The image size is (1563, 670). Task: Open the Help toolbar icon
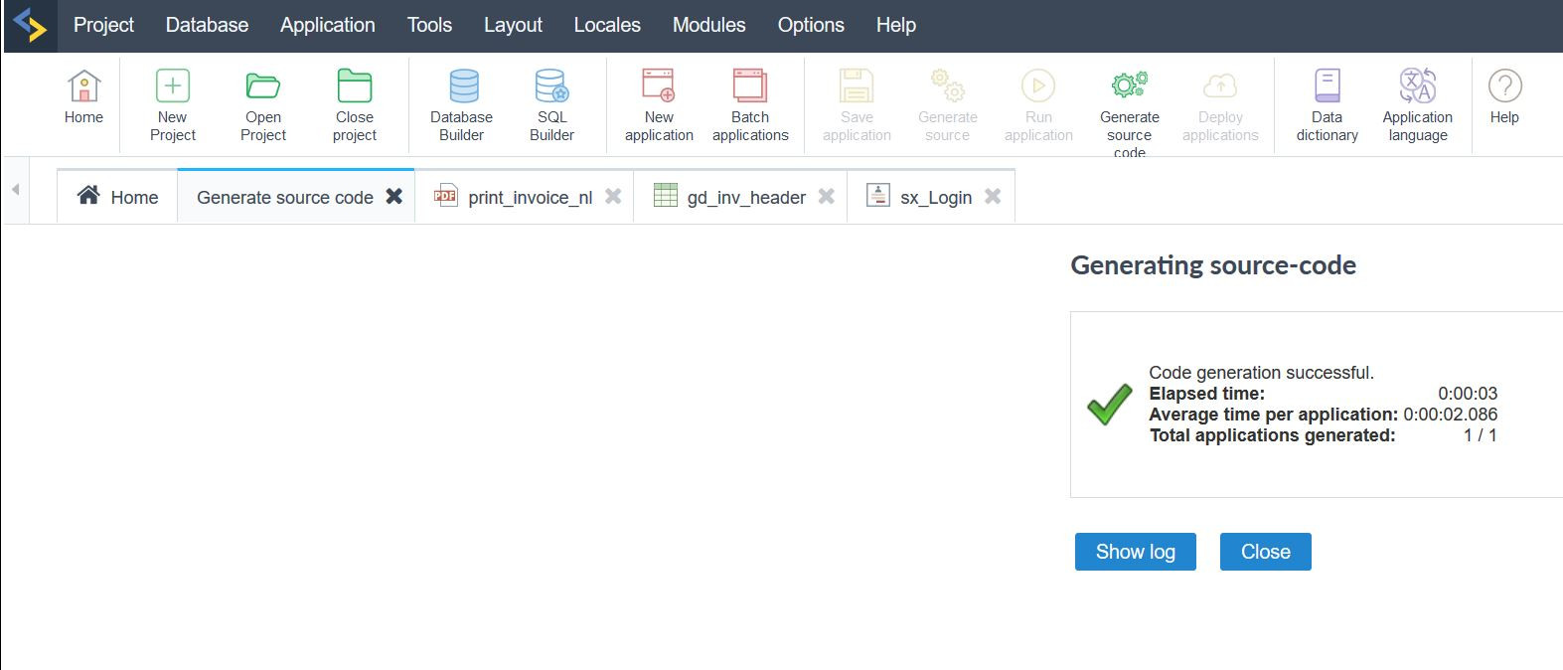[x=1504, y=97]
